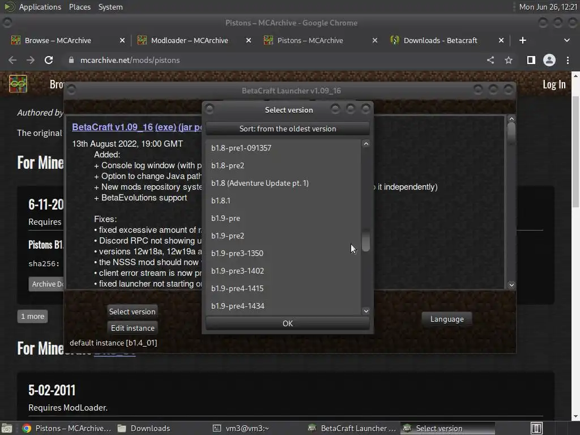Click the Chrome back arrow icon
Viewport: 580px width, 435px height.
(x=12, y=60)
